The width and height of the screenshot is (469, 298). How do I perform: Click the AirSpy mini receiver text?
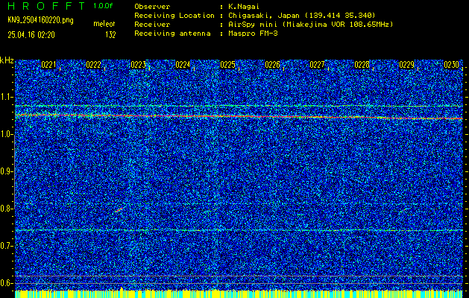pos(310,25)
